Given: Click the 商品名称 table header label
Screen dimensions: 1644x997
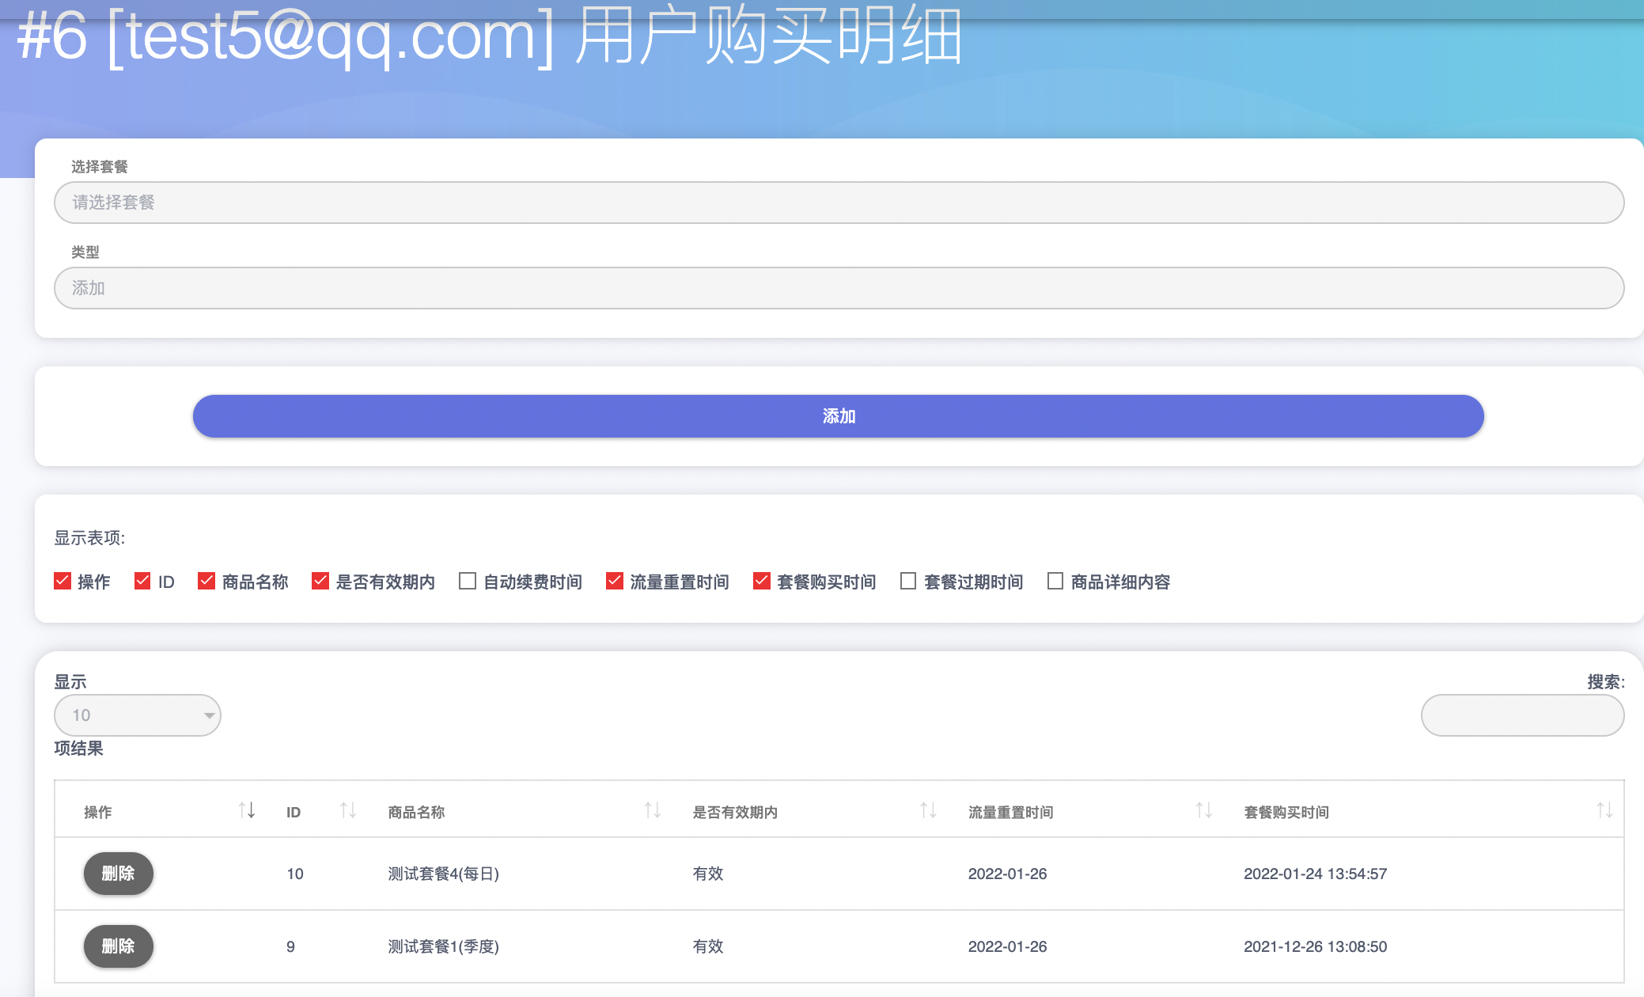Looking at the screenshot, I should pyautogui.click(x=415, y=812).
